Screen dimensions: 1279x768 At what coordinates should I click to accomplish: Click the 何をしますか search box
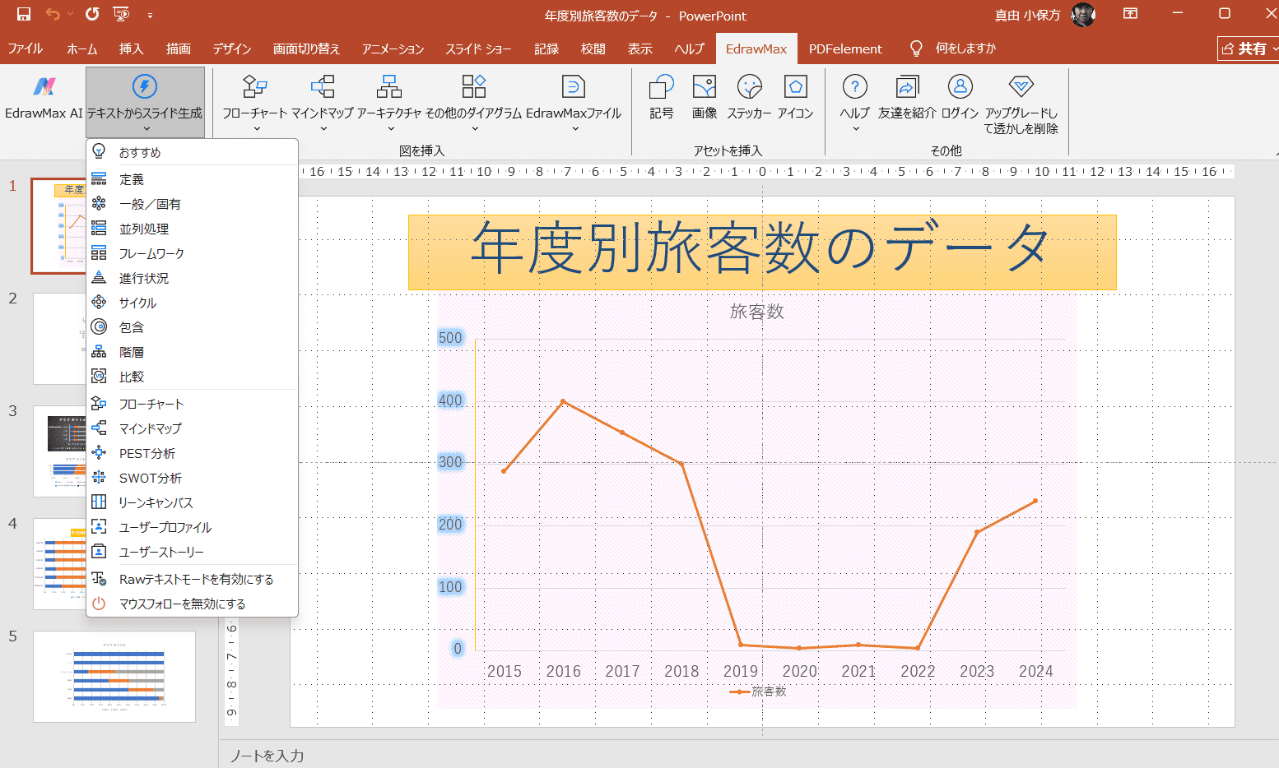click(x=965, y=49)
